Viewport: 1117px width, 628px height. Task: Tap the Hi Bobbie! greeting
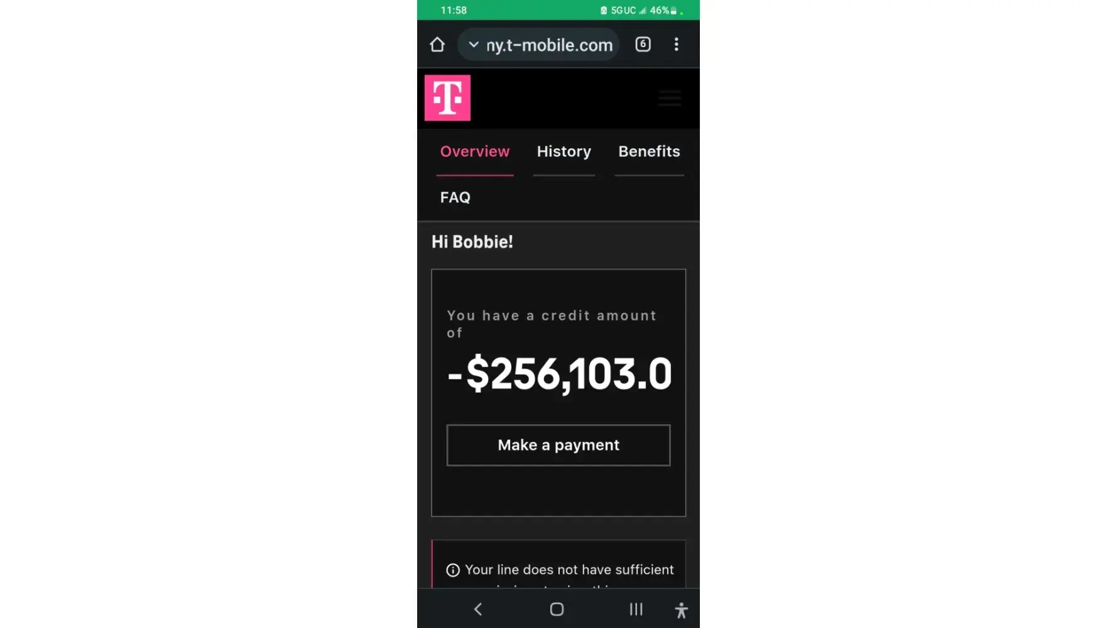[472, 242]
